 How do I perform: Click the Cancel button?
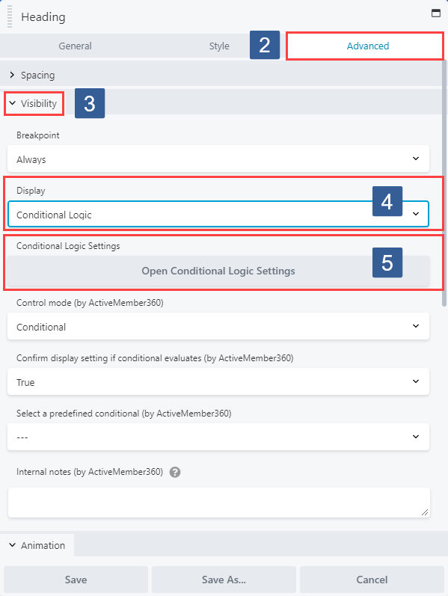point(372,580)
